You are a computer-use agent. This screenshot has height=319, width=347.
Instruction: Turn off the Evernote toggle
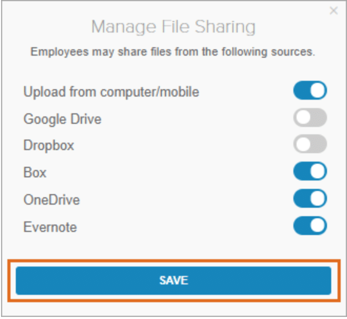pyautogui.click(x=310, y=226)
